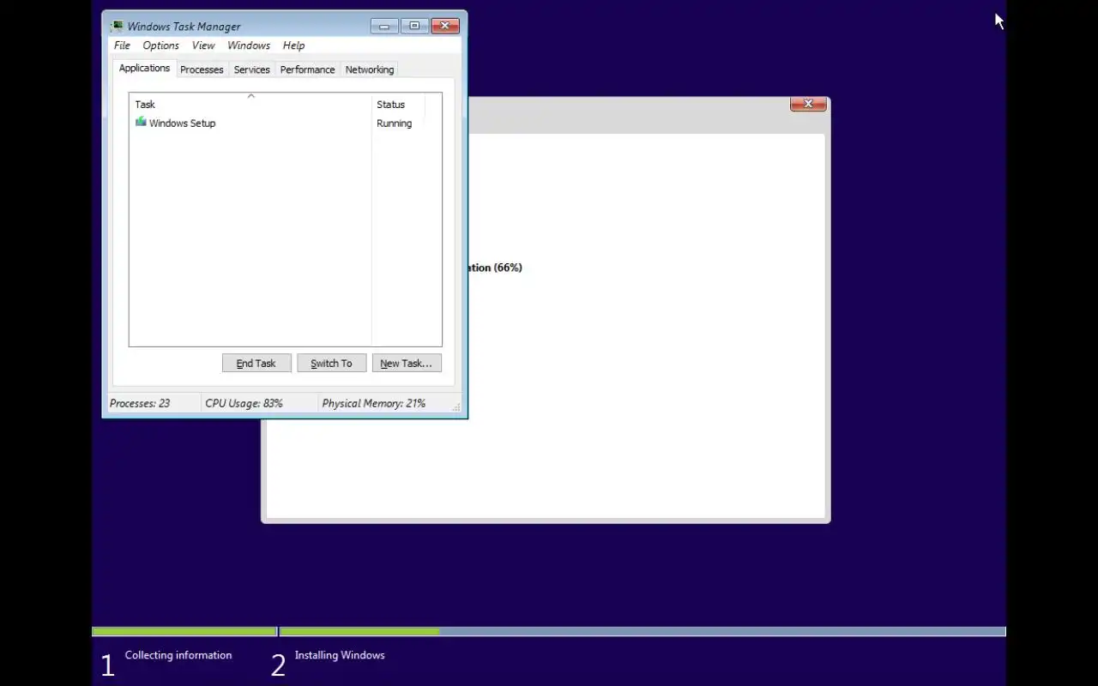The width and height of the screenshot is (1098, 686).
Task: Sort list by Status column header
Action: pos(398,105)
